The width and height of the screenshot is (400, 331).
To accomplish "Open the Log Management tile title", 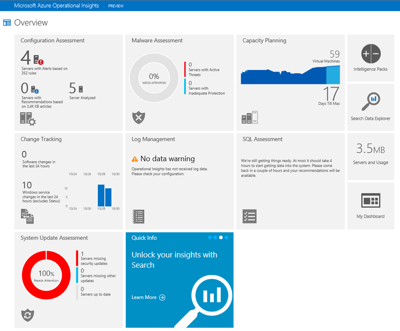I will (153, 139).
